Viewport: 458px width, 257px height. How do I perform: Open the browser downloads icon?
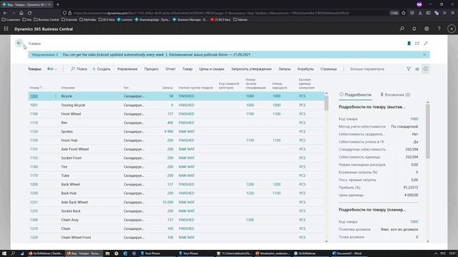(420, 13)
